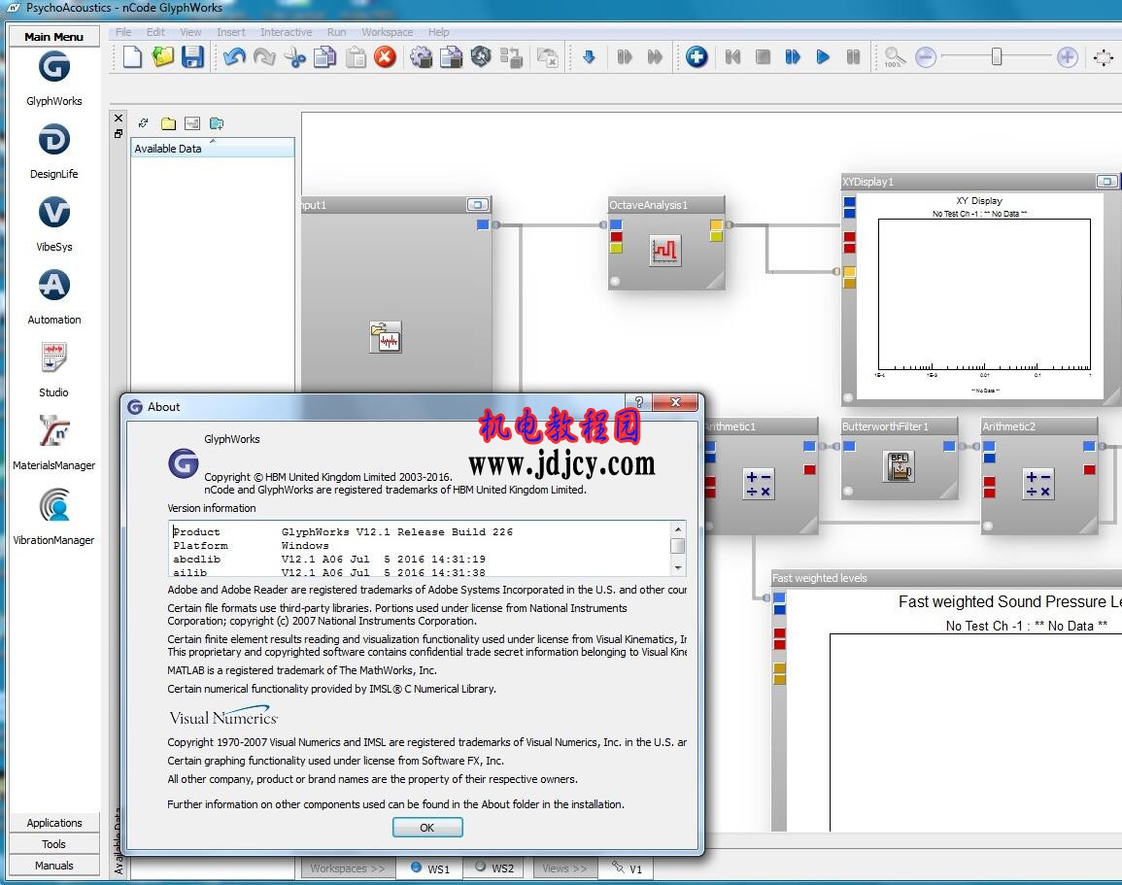The image size is (1122, 885).
Task: Click the blue play run button
Action: point(823,57)
